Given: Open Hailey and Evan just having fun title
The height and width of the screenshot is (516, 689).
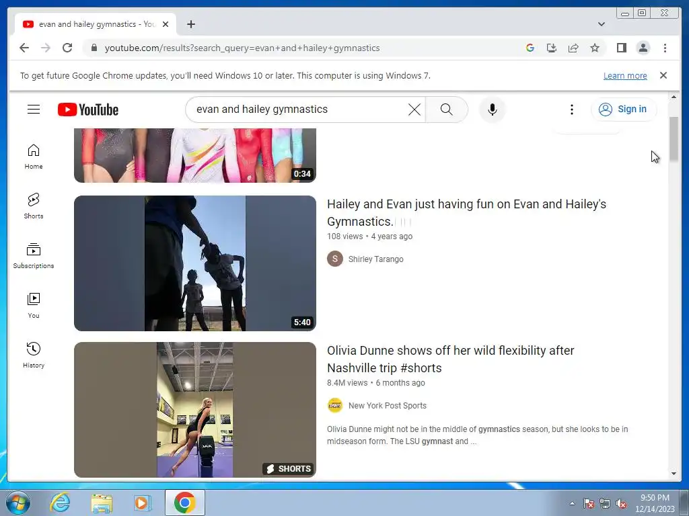Looking at the screenshot, I should point(466,213).
